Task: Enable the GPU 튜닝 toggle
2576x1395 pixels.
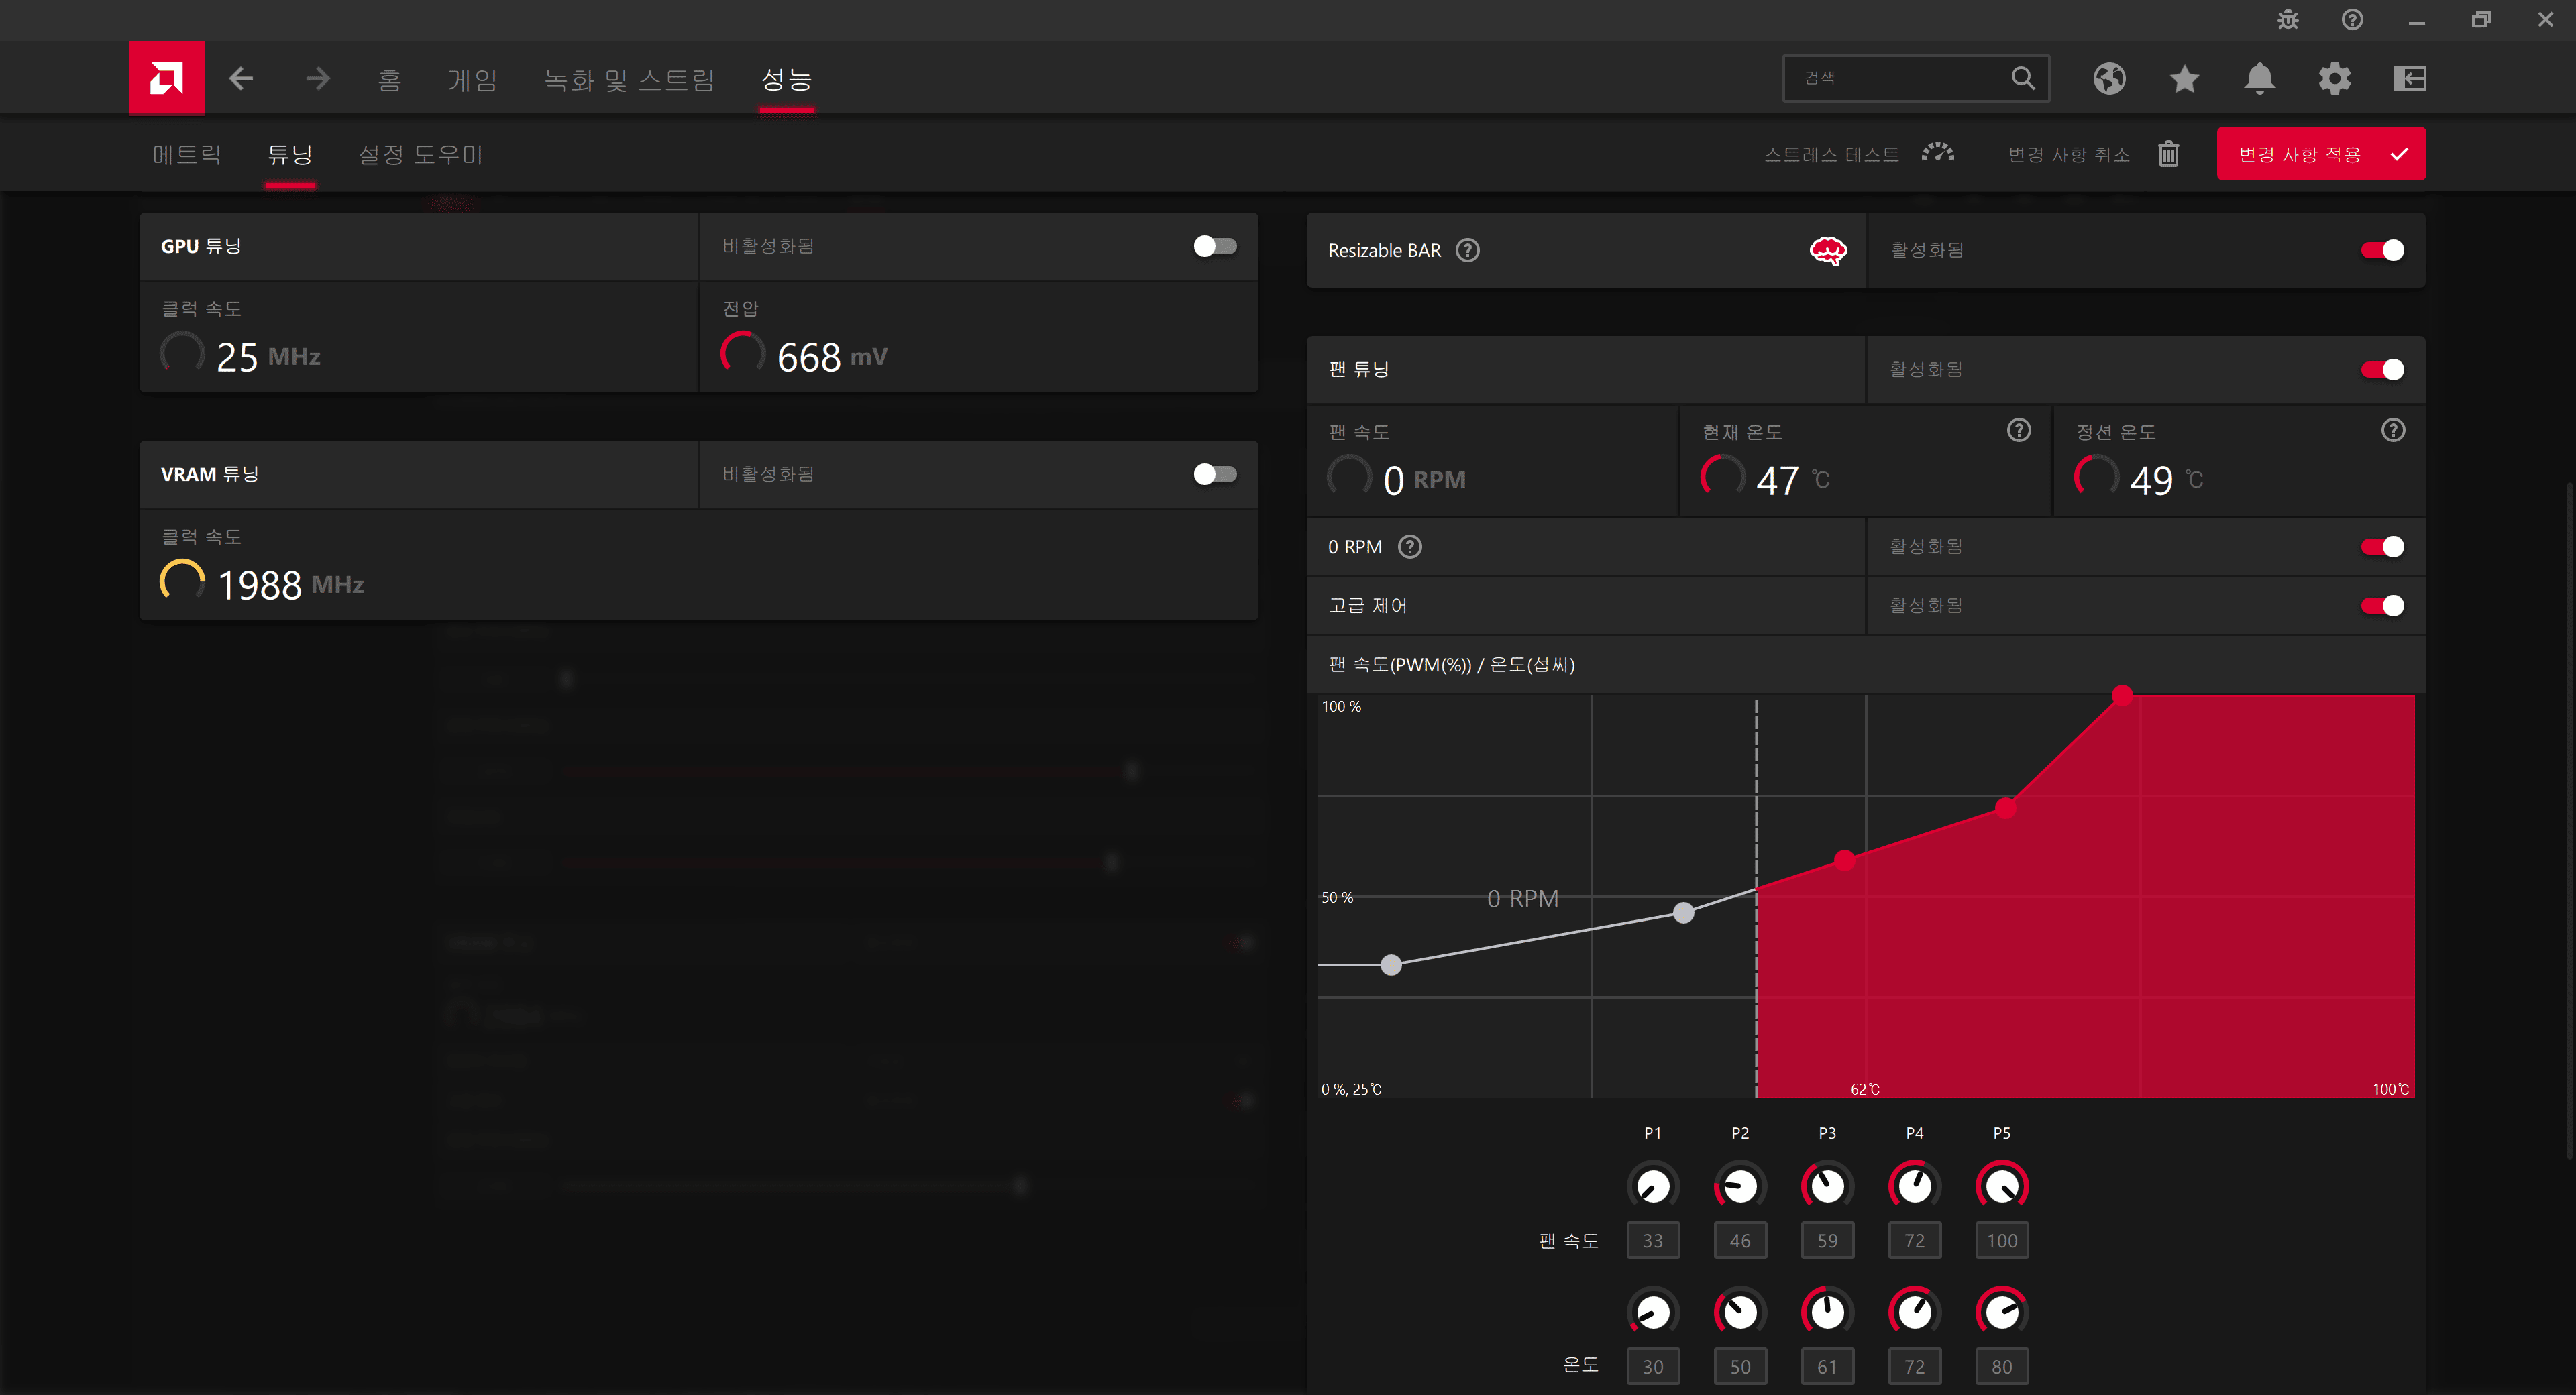Action: (1214, 246)
